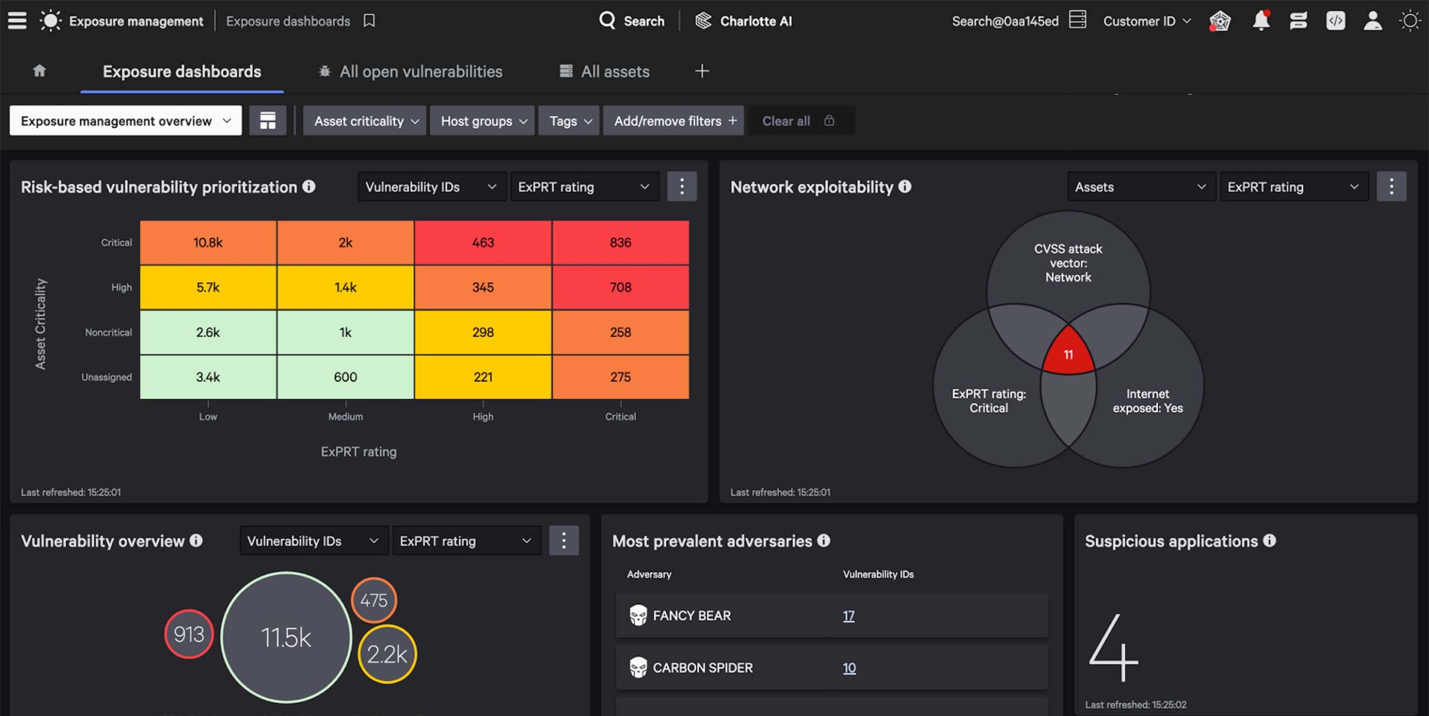Open Charlotte AI assistant icon

[703, 21]
